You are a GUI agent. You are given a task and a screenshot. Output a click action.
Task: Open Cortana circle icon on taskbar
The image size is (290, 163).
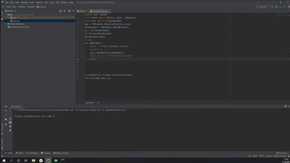19,160
